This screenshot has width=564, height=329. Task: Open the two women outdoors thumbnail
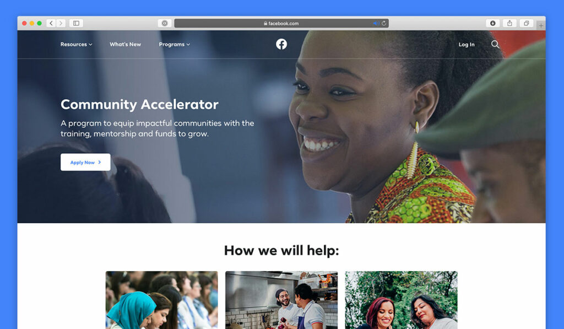pyautogui.click(x=401, y=300)
